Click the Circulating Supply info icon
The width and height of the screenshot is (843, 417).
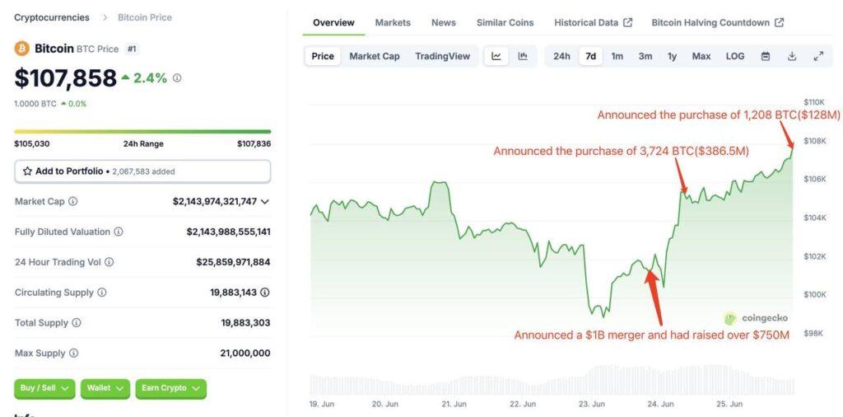[102, 293]
